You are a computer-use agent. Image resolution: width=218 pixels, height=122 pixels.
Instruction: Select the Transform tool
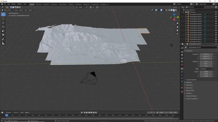(3, 35)
